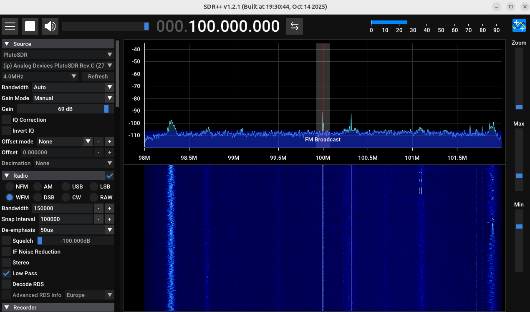Viewport: 530px width, 312px height.
Task: Open the hamburger menu icon
Action: pyautogui.click(x=10, y=26)
